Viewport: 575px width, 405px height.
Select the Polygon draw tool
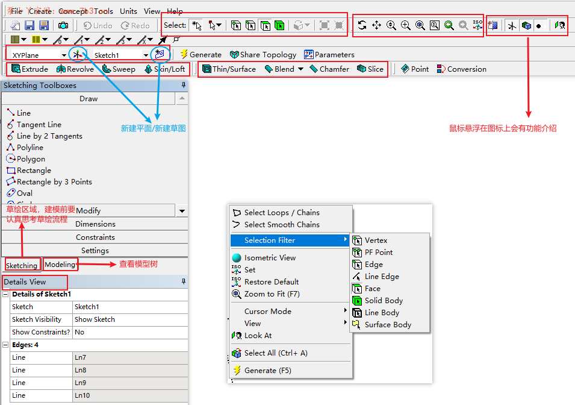(x=31, y=159)
